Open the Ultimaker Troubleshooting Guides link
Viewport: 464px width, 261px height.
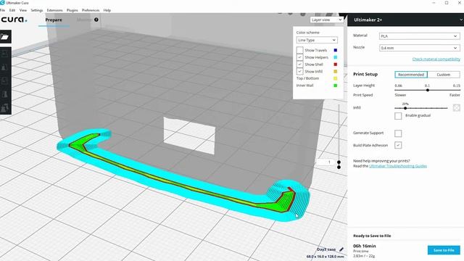click(x=398, y=166)
